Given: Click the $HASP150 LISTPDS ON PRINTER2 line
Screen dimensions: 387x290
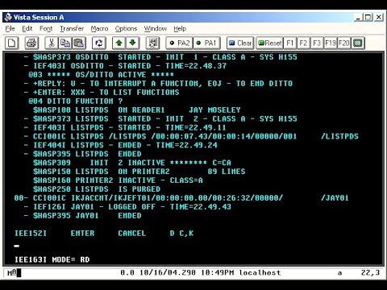Looking at the screenshot, I should [x=139, y=172].
